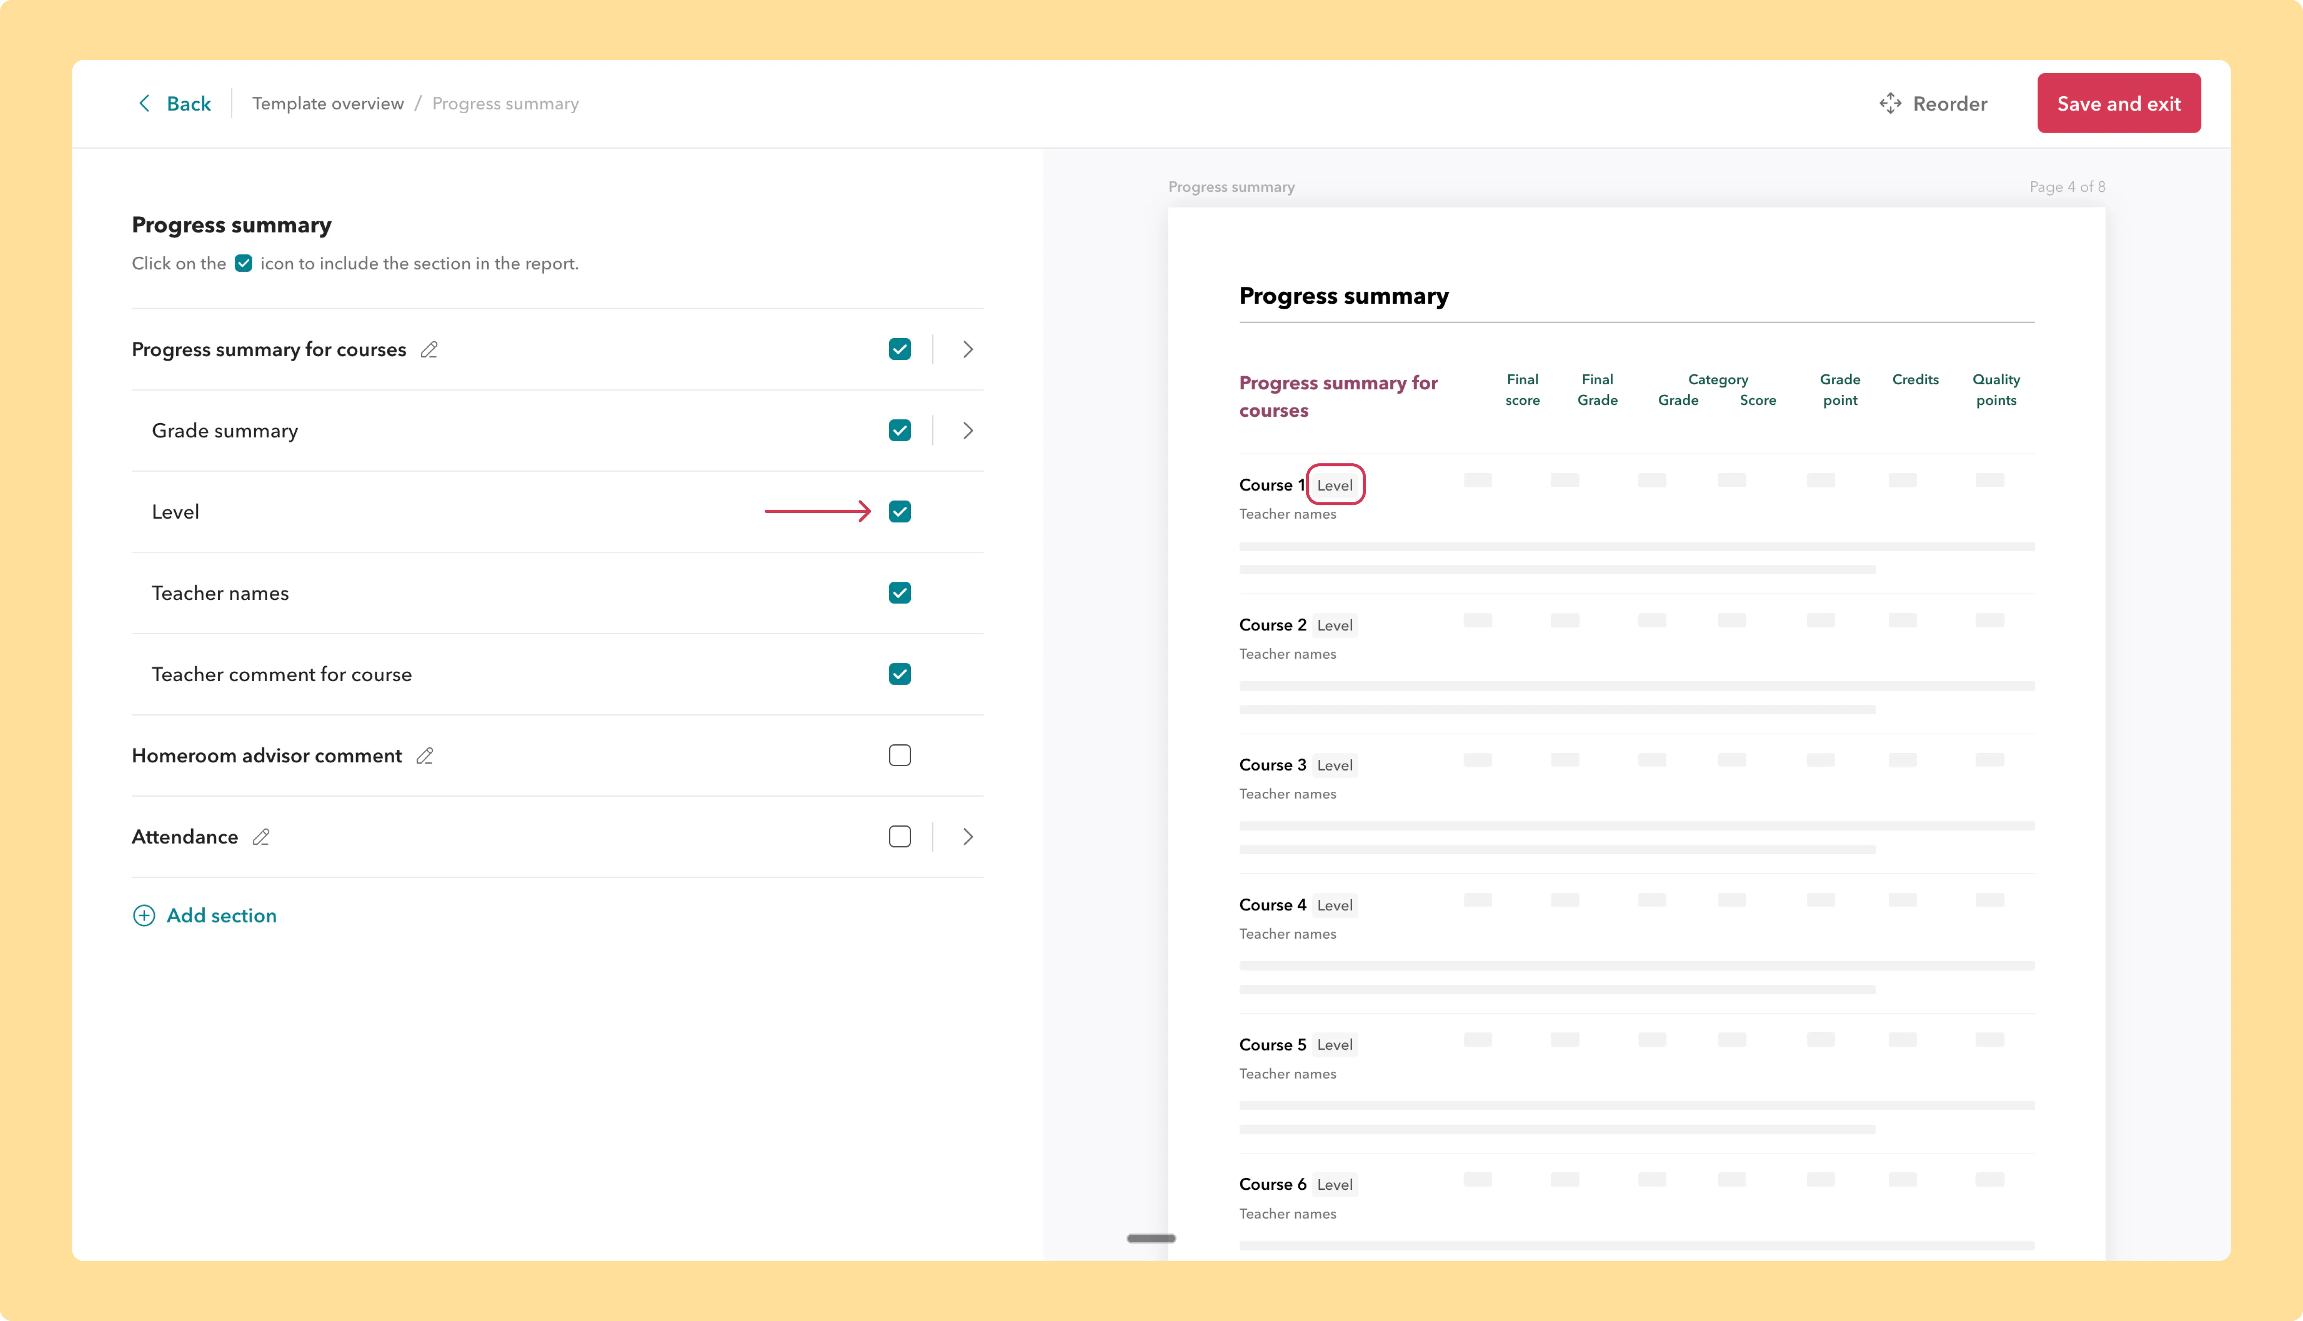Uncheck the Level checkbox
Screen dimensions: 2303x1321
tap(900, 512)
